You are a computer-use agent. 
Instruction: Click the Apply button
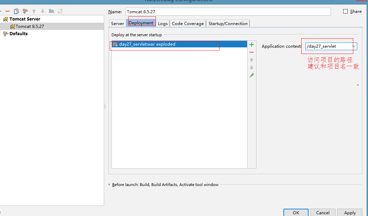349,213
